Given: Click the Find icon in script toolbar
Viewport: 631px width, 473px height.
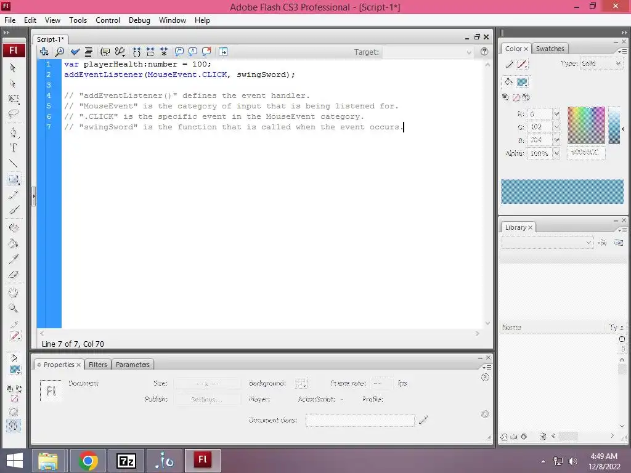Looking at the screenshot, I should tap(60, 52).
